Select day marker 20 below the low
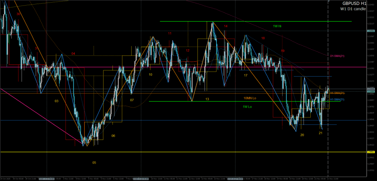The height and width of the screenshot is (181, 377). pos(302,135)
